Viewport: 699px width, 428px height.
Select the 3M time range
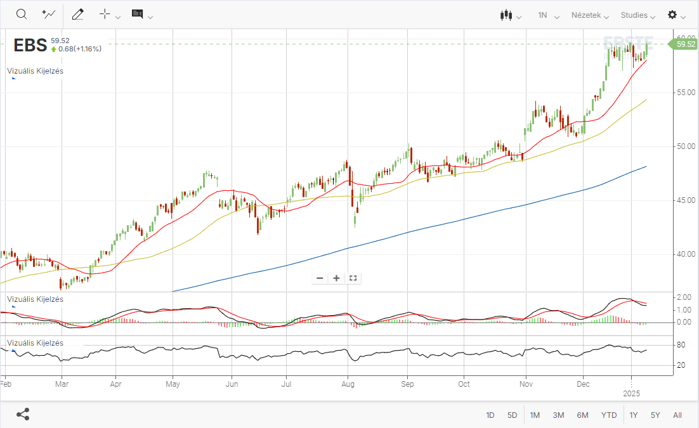tap(559, 415)
